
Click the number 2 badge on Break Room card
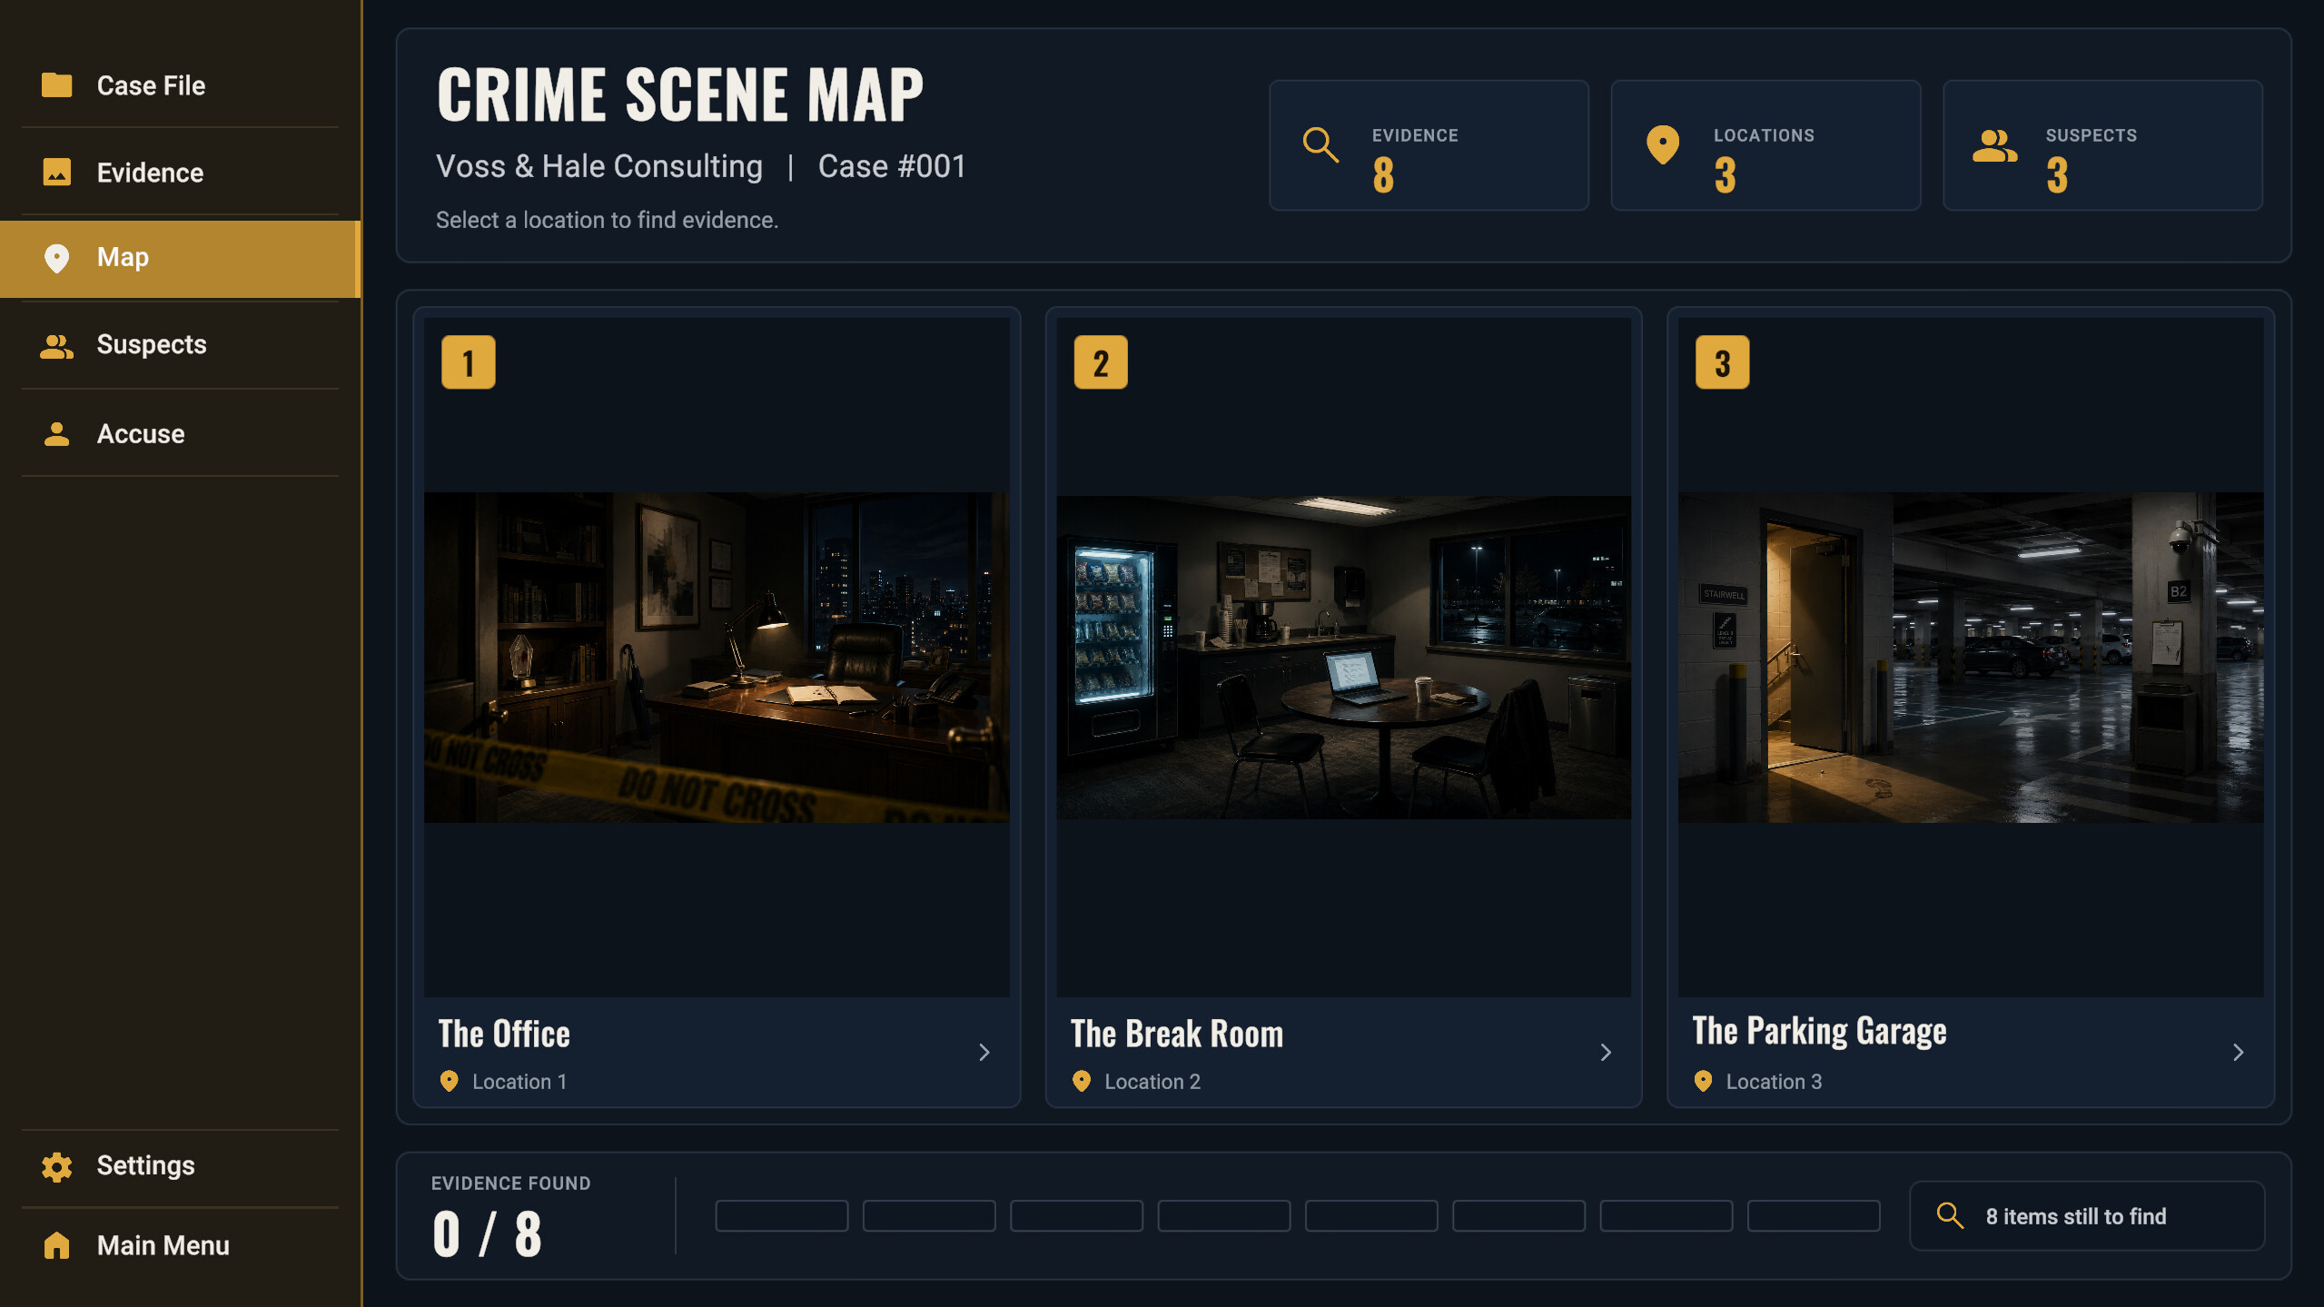coord(1101,362)
